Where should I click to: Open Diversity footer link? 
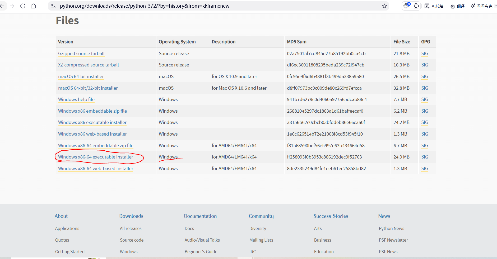tap(258, 228)
